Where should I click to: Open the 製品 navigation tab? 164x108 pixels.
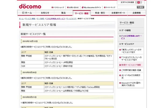coord(63,13)
